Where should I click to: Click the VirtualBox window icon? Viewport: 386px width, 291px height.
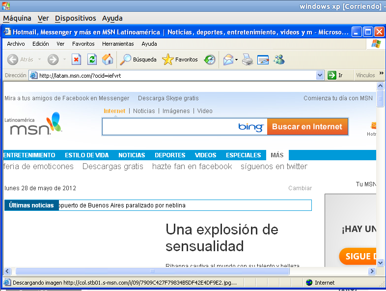[x=6, y=6]
